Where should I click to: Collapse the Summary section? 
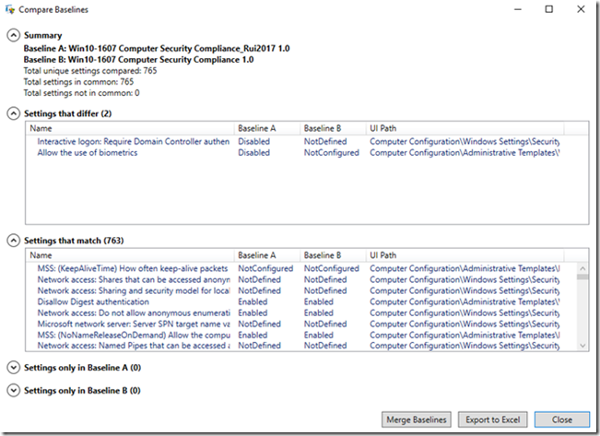[14, 35]
